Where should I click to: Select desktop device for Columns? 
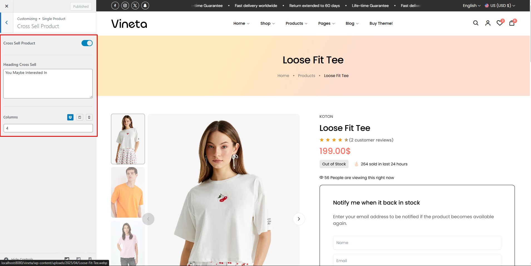(x=70, y=117)
